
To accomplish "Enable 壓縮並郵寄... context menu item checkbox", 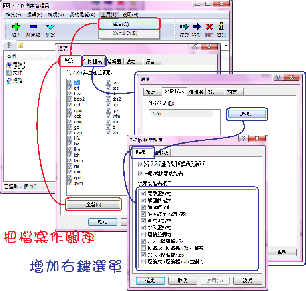I will click(143, 234).
